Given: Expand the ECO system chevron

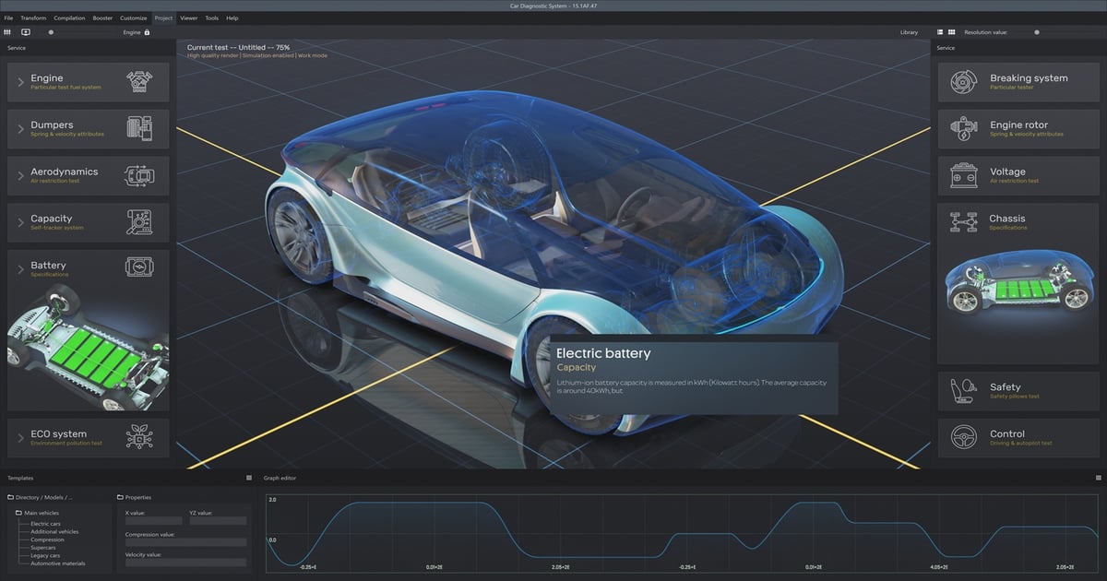Looking at the screenshot, I should [20, 437].
